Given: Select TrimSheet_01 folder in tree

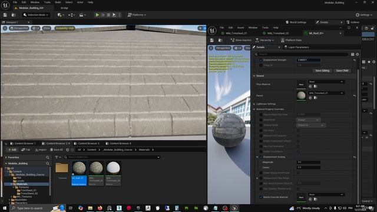Looking at the screenshot, I should tap(28, 190).
